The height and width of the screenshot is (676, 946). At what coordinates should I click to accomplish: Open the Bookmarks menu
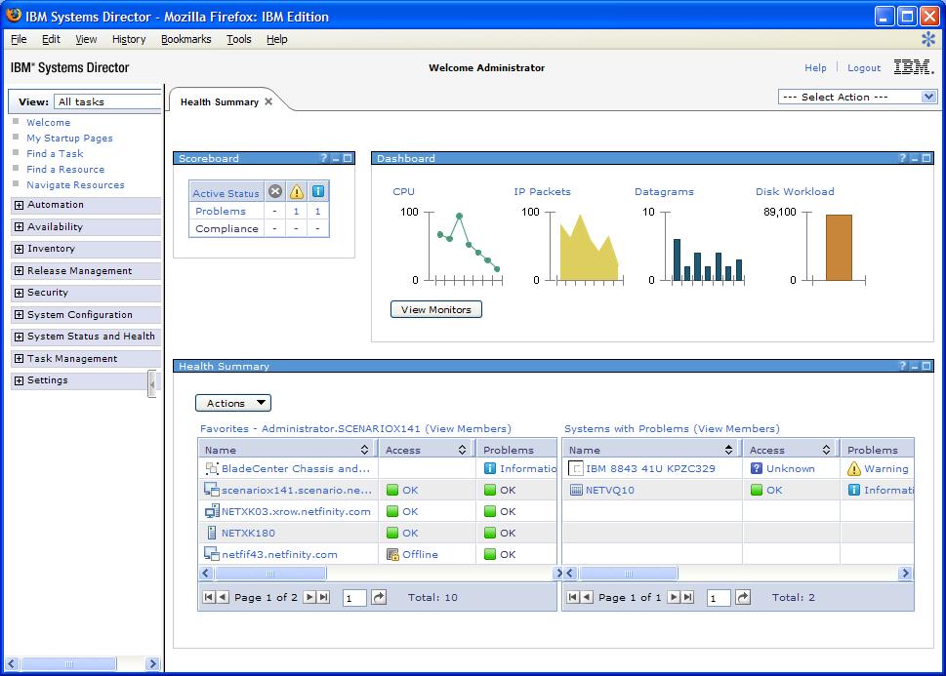click(185, 39)
